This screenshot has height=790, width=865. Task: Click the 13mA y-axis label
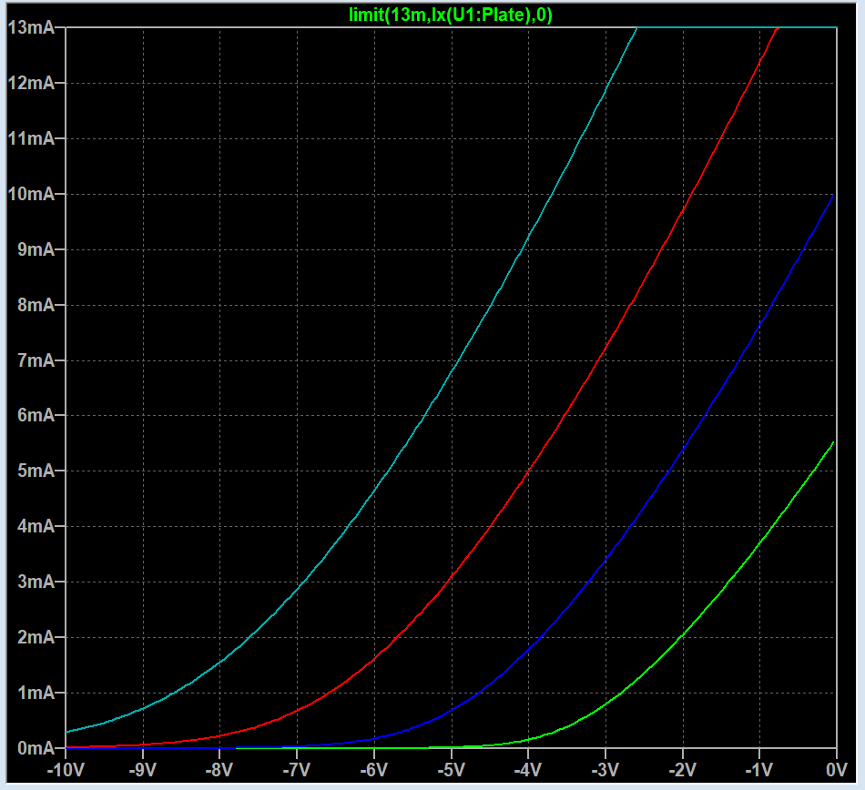click(31, 27)
